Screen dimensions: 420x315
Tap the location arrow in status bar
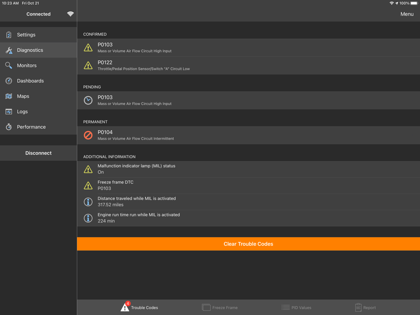click(x=397, y=3)
